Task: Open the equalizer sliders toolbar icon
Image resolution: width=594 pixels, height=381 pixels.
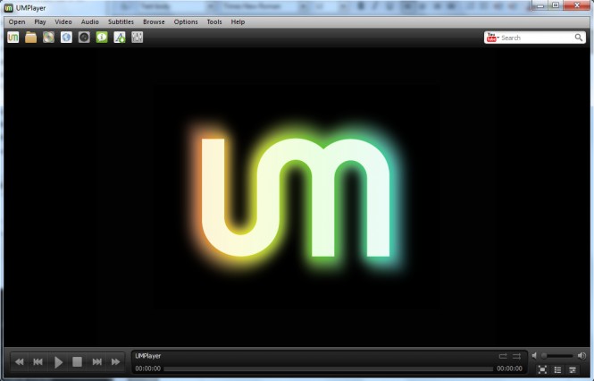Action: [138, 38]
